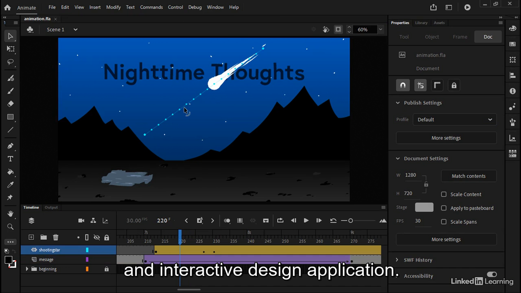The image size is (521, 293).
Task: Open the Profile dropdown showing Default
Action: tap(454, 119)
